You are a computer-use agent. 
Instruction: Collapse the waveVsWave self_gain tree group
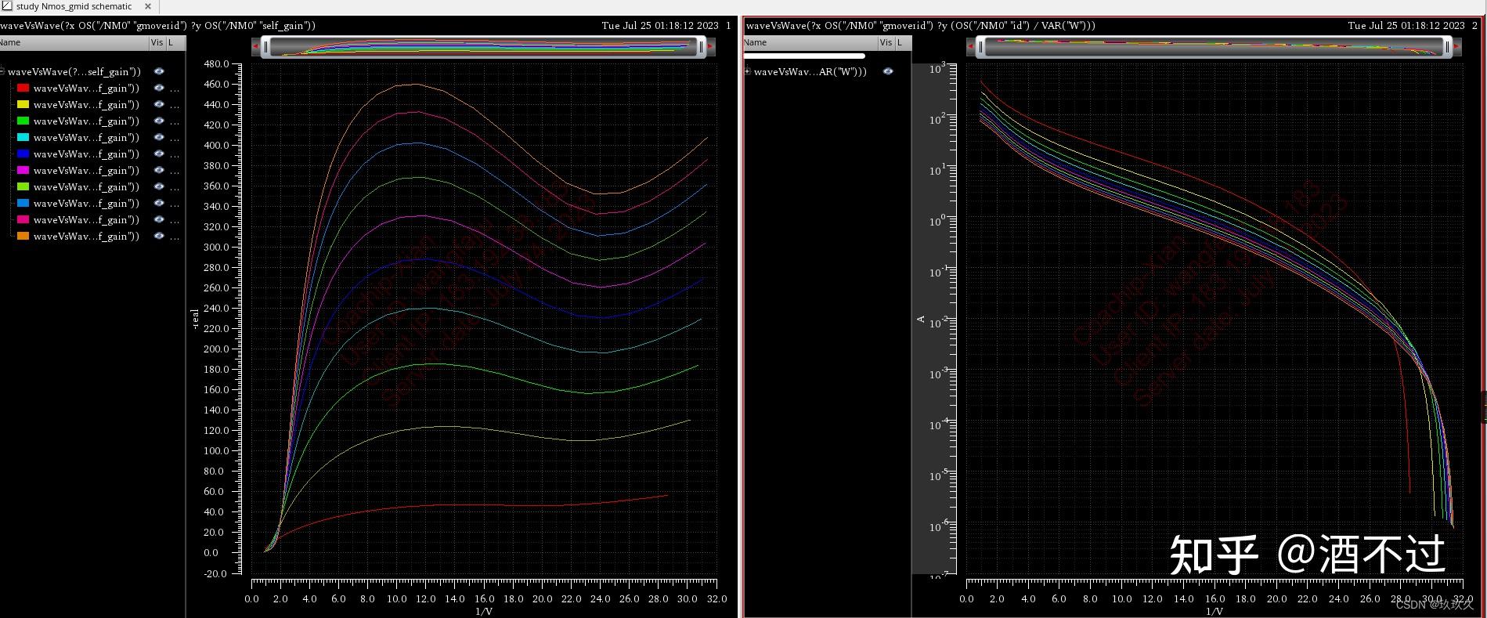point(2,71)
